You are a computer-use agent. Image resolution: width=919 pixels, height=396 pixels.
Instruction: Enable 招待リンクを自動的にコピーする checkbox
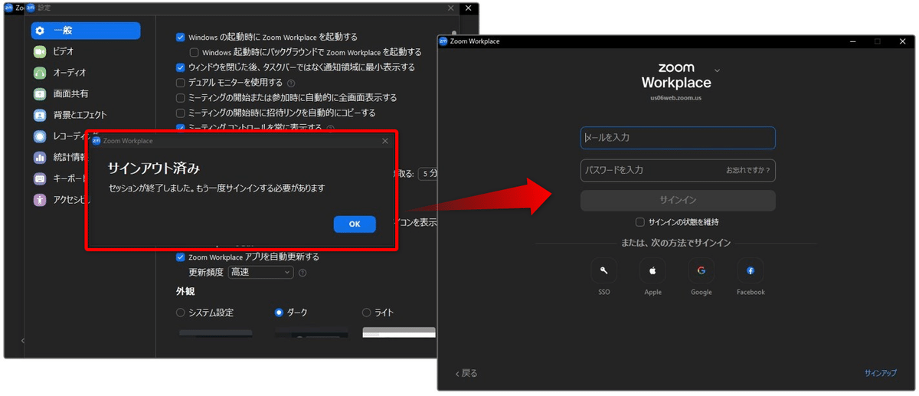tap(181, 113)
